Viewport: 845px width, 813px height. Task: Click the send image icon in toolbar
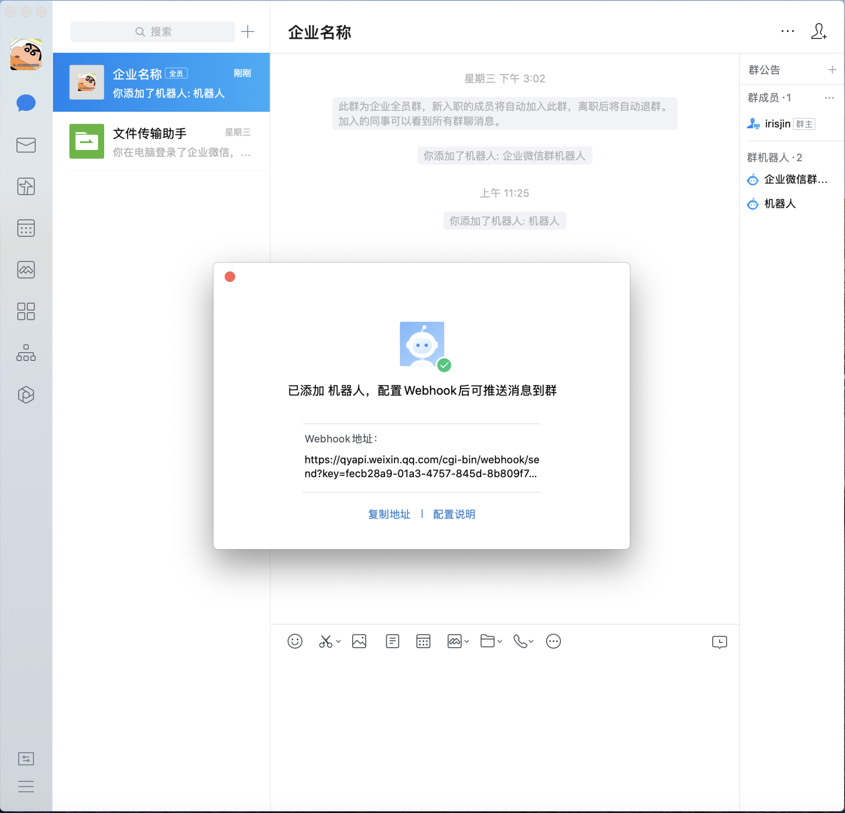pos(359,641)
